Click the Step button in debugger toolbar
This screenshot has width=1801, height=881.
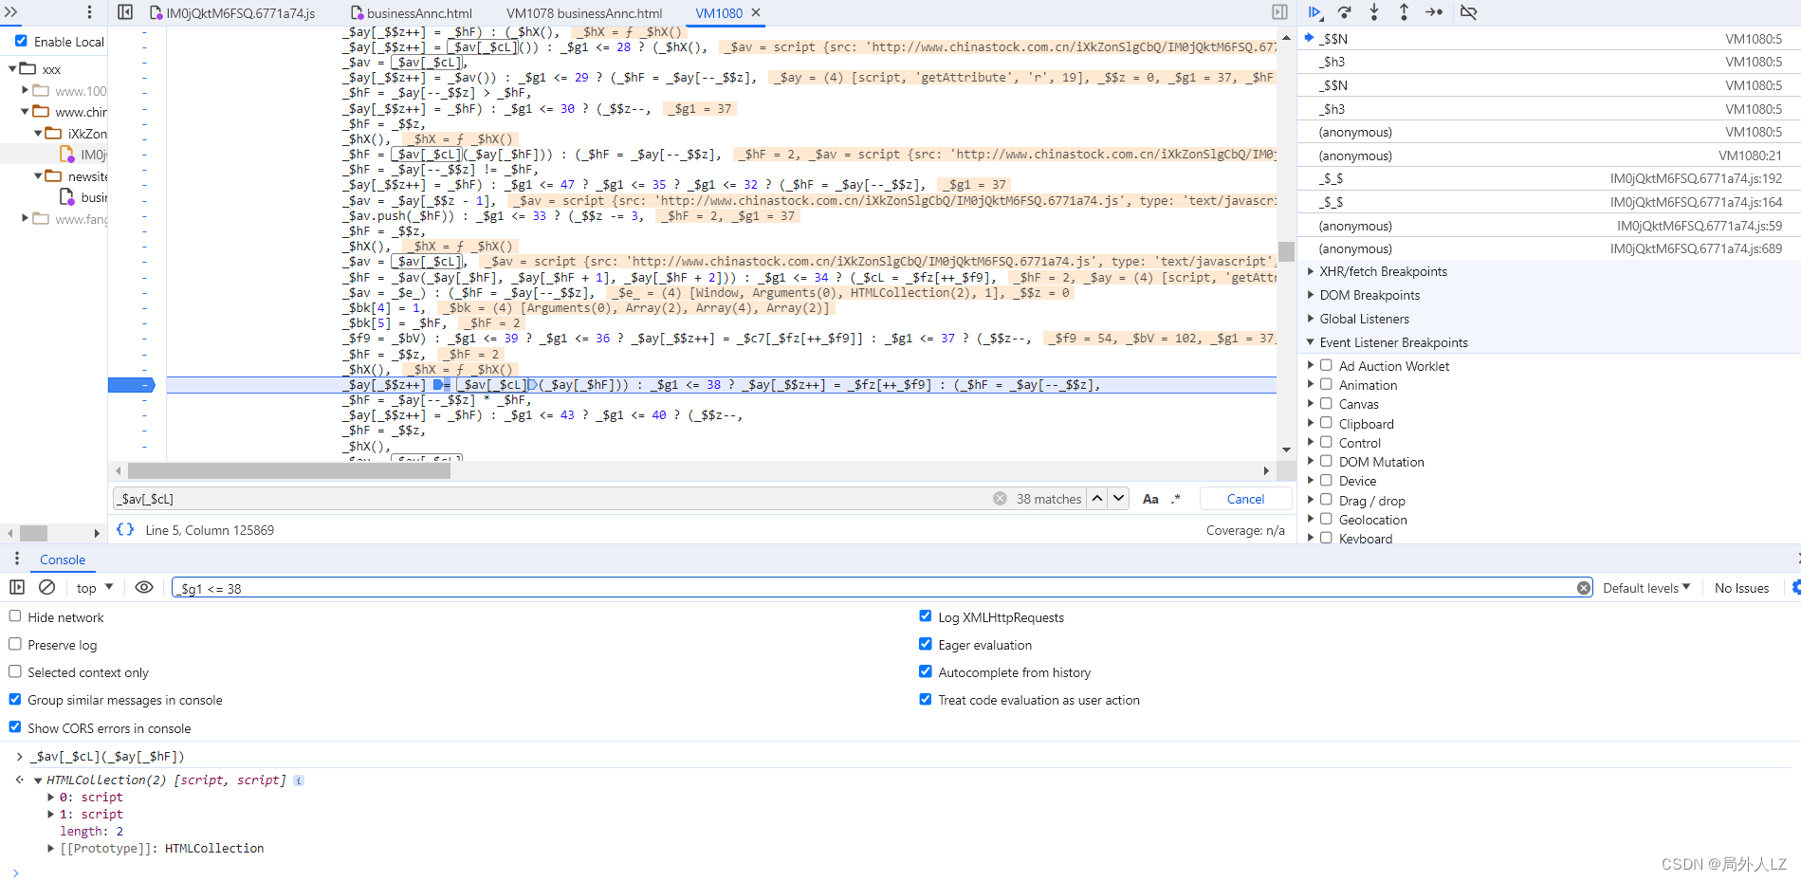(1434, 12)
